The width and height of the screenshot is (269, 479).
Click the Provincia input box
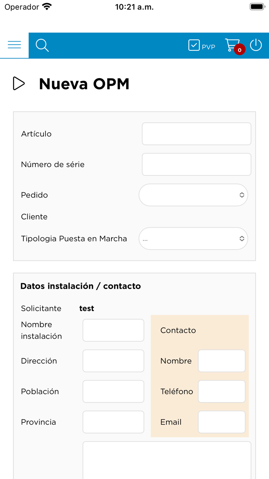(113, 422)
